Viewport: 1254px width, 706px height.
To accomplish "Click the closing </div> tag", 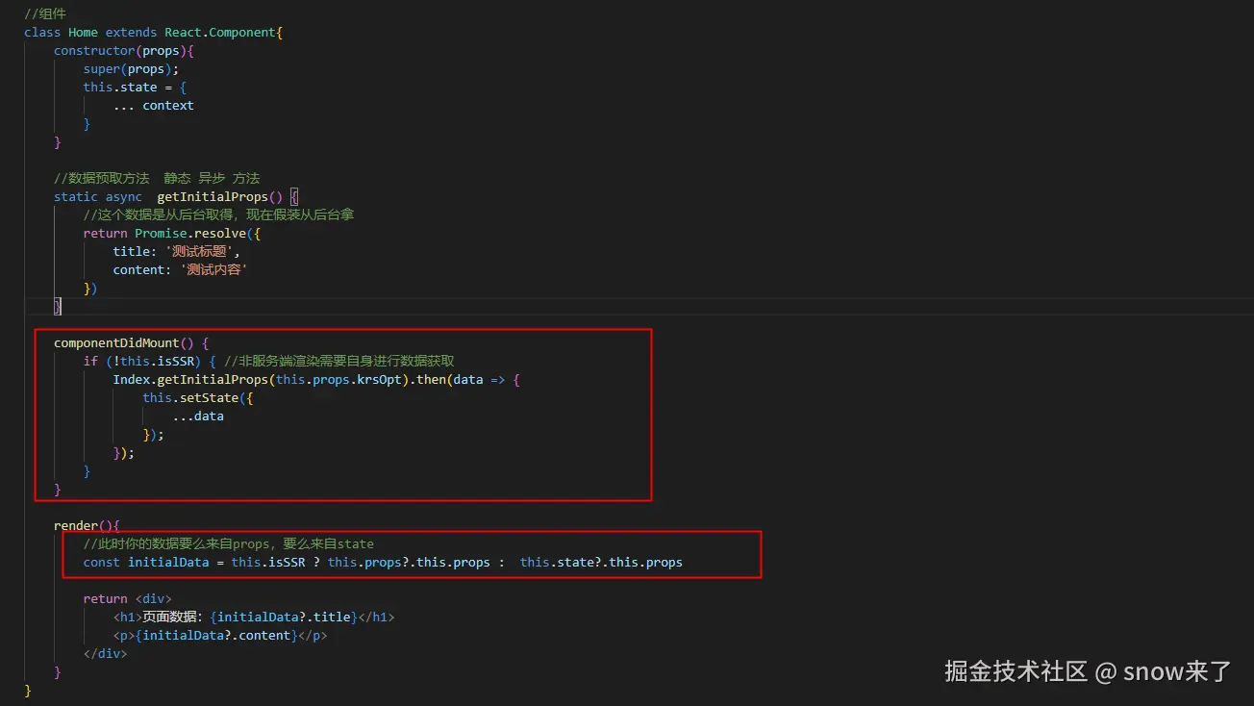I will (105, 653).
